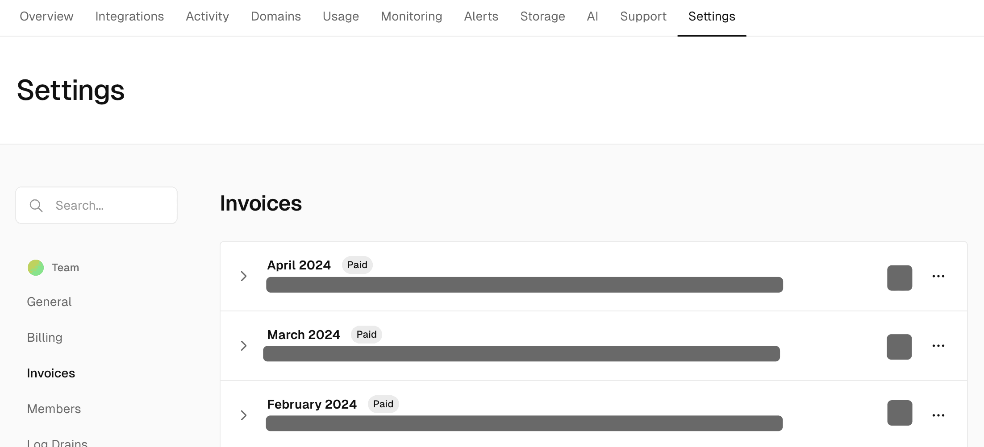This screenshot has width=984, height=447.
Task: Click the search magnifier icon
Action: pos(36,205)
